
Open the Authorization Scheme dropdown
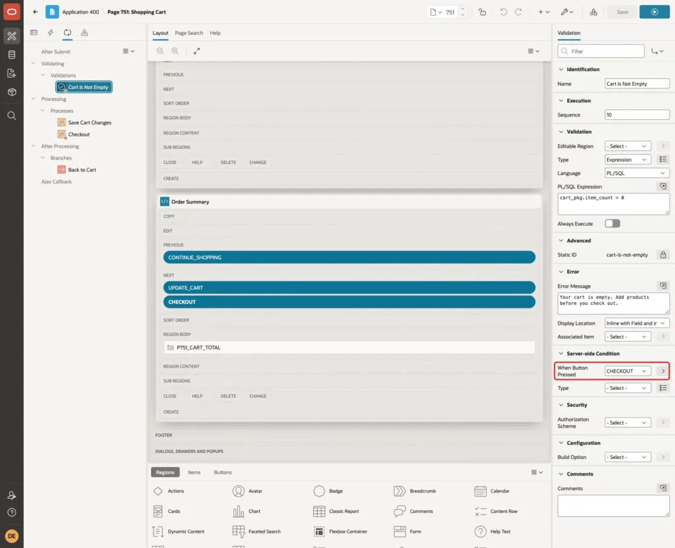click(628, 422)
